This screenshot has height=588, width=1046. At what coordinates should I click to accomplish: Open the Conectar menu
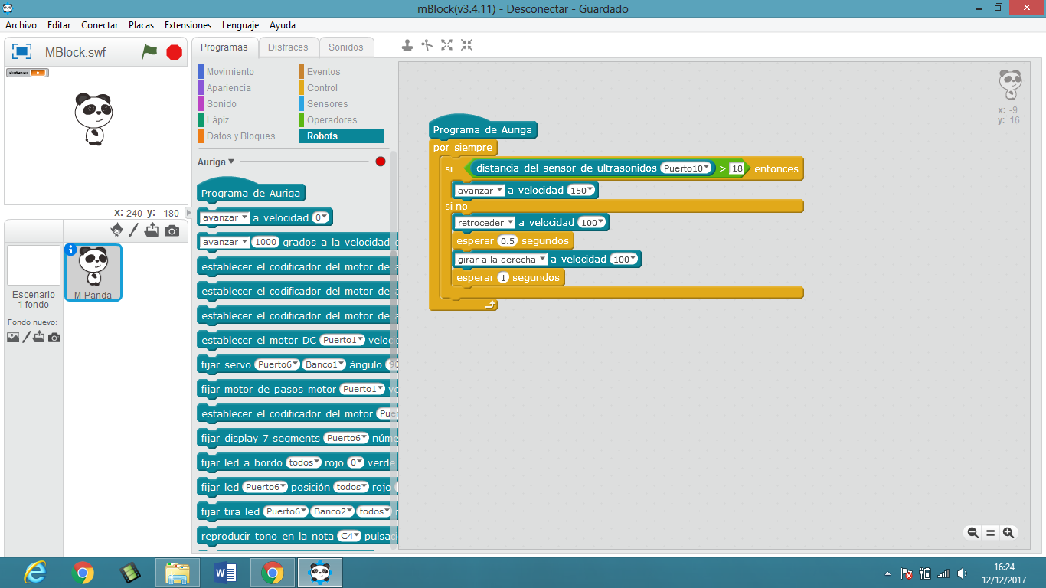point(100,25)
